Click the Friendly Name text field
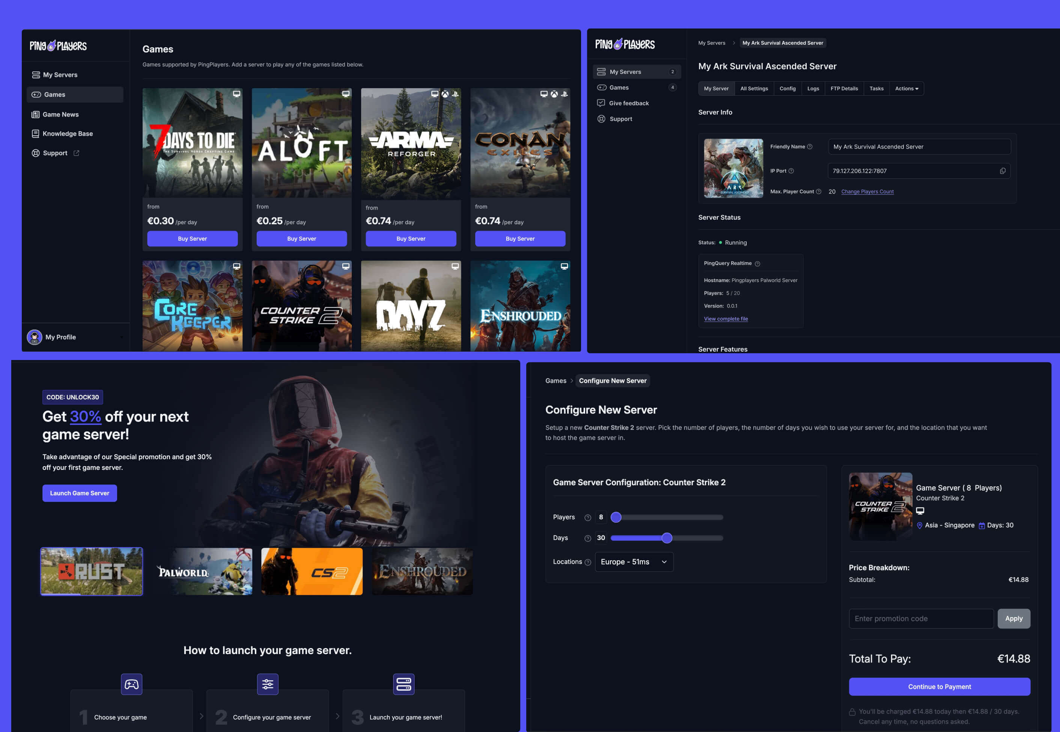This screenshot has width=1060, height=732. point(919,147)
